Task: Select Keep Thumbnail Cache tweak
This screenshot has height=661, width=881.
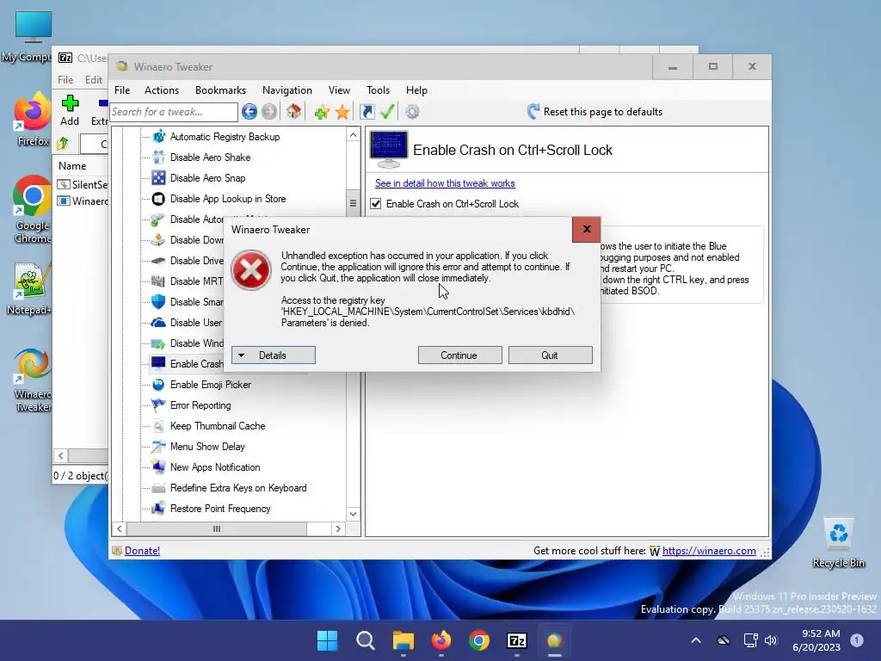Action: (x=218, y=426)
